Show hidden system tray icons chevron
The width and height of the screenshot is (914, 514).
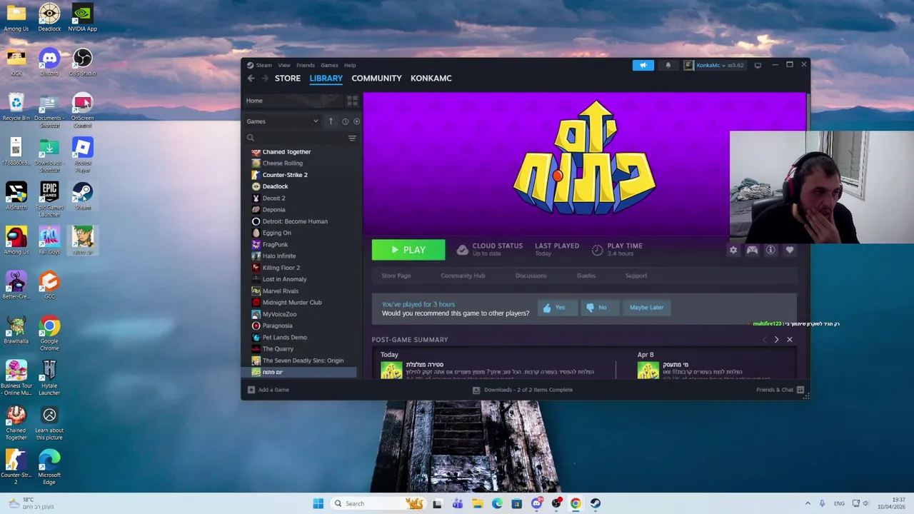(808, 503)
